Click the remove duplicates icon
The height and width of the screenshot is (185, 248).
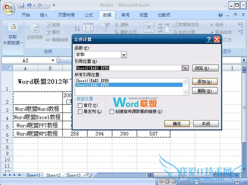(164, 28)
